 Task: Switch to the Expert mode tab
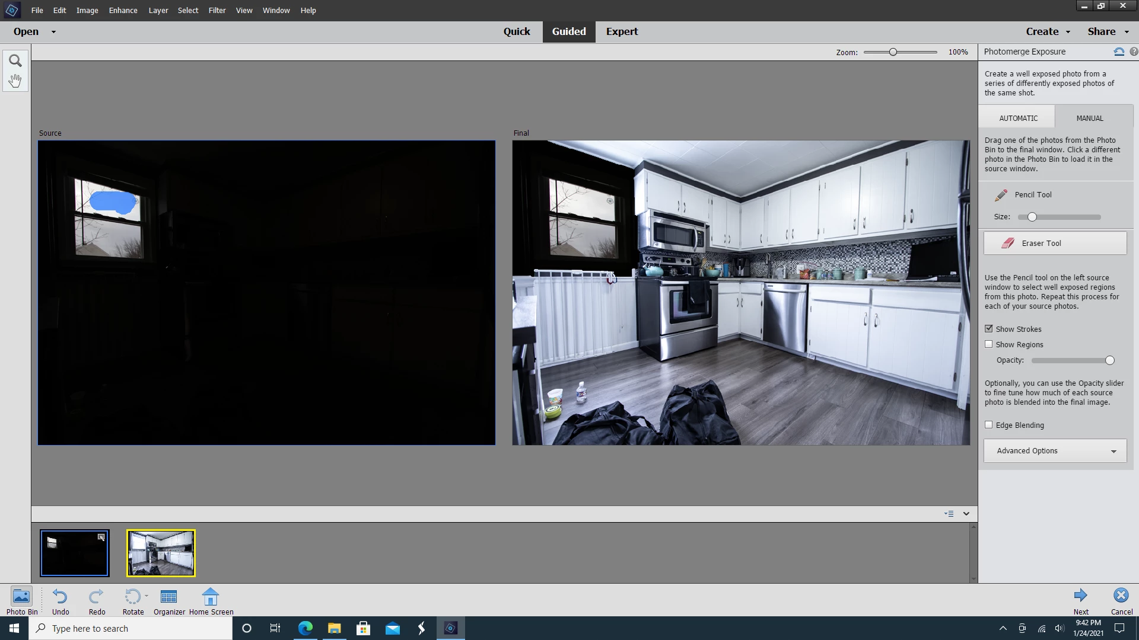point(622,31)
